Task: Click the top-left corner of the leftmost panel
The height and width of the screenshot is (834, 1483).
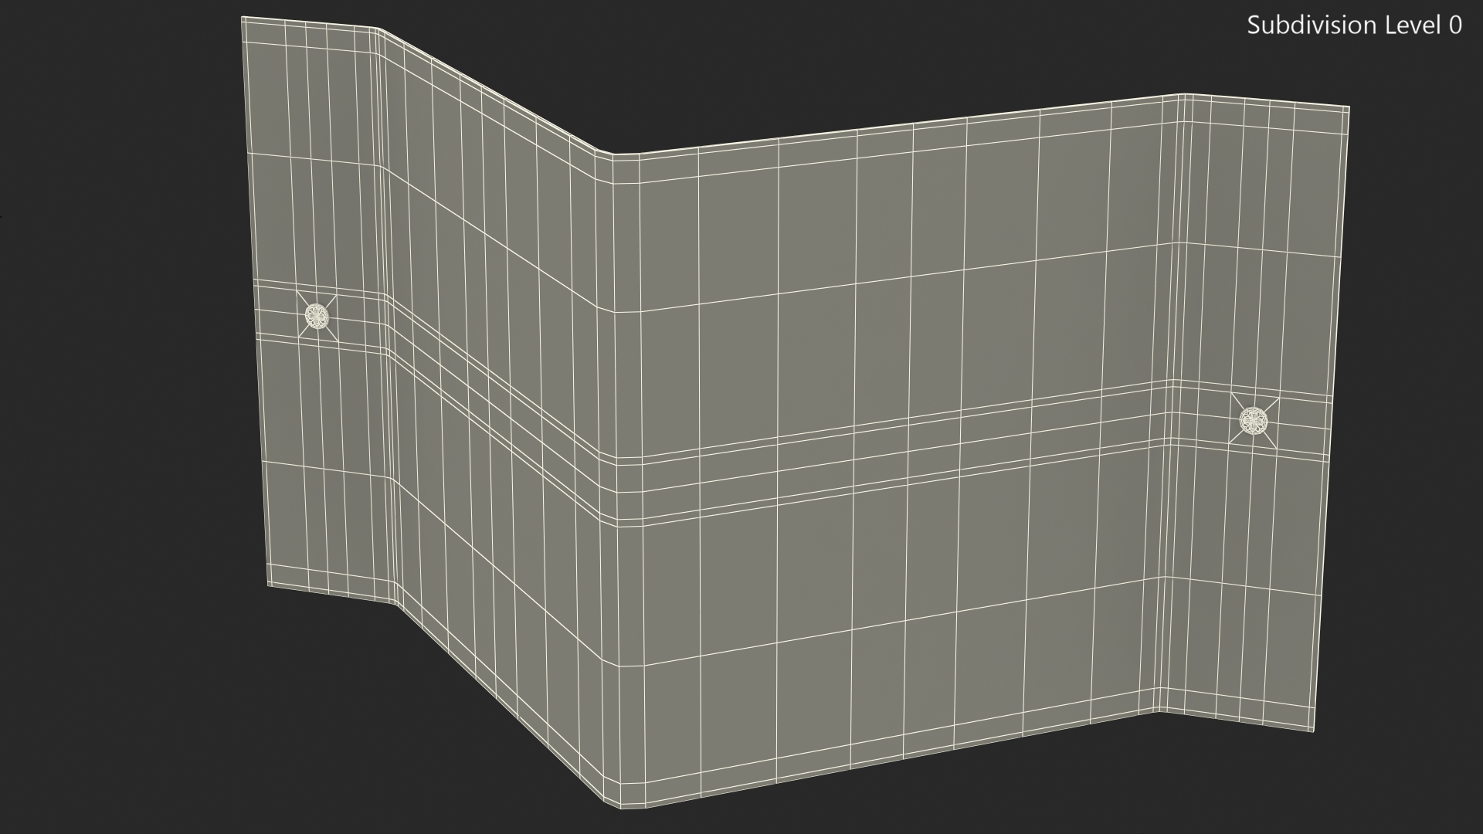Action: (243, 19)
